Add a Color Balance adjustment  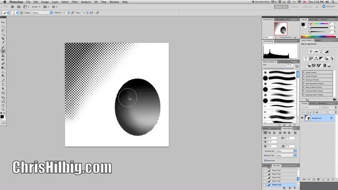pos(316,59)
